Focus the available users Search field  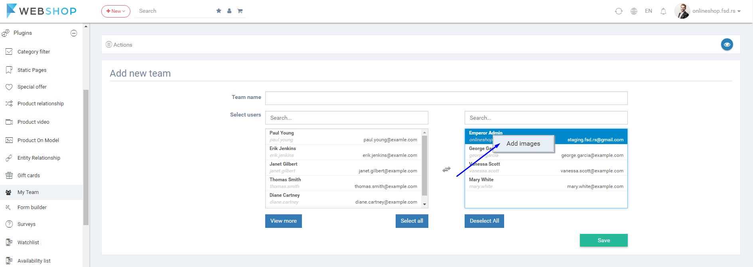347,118
